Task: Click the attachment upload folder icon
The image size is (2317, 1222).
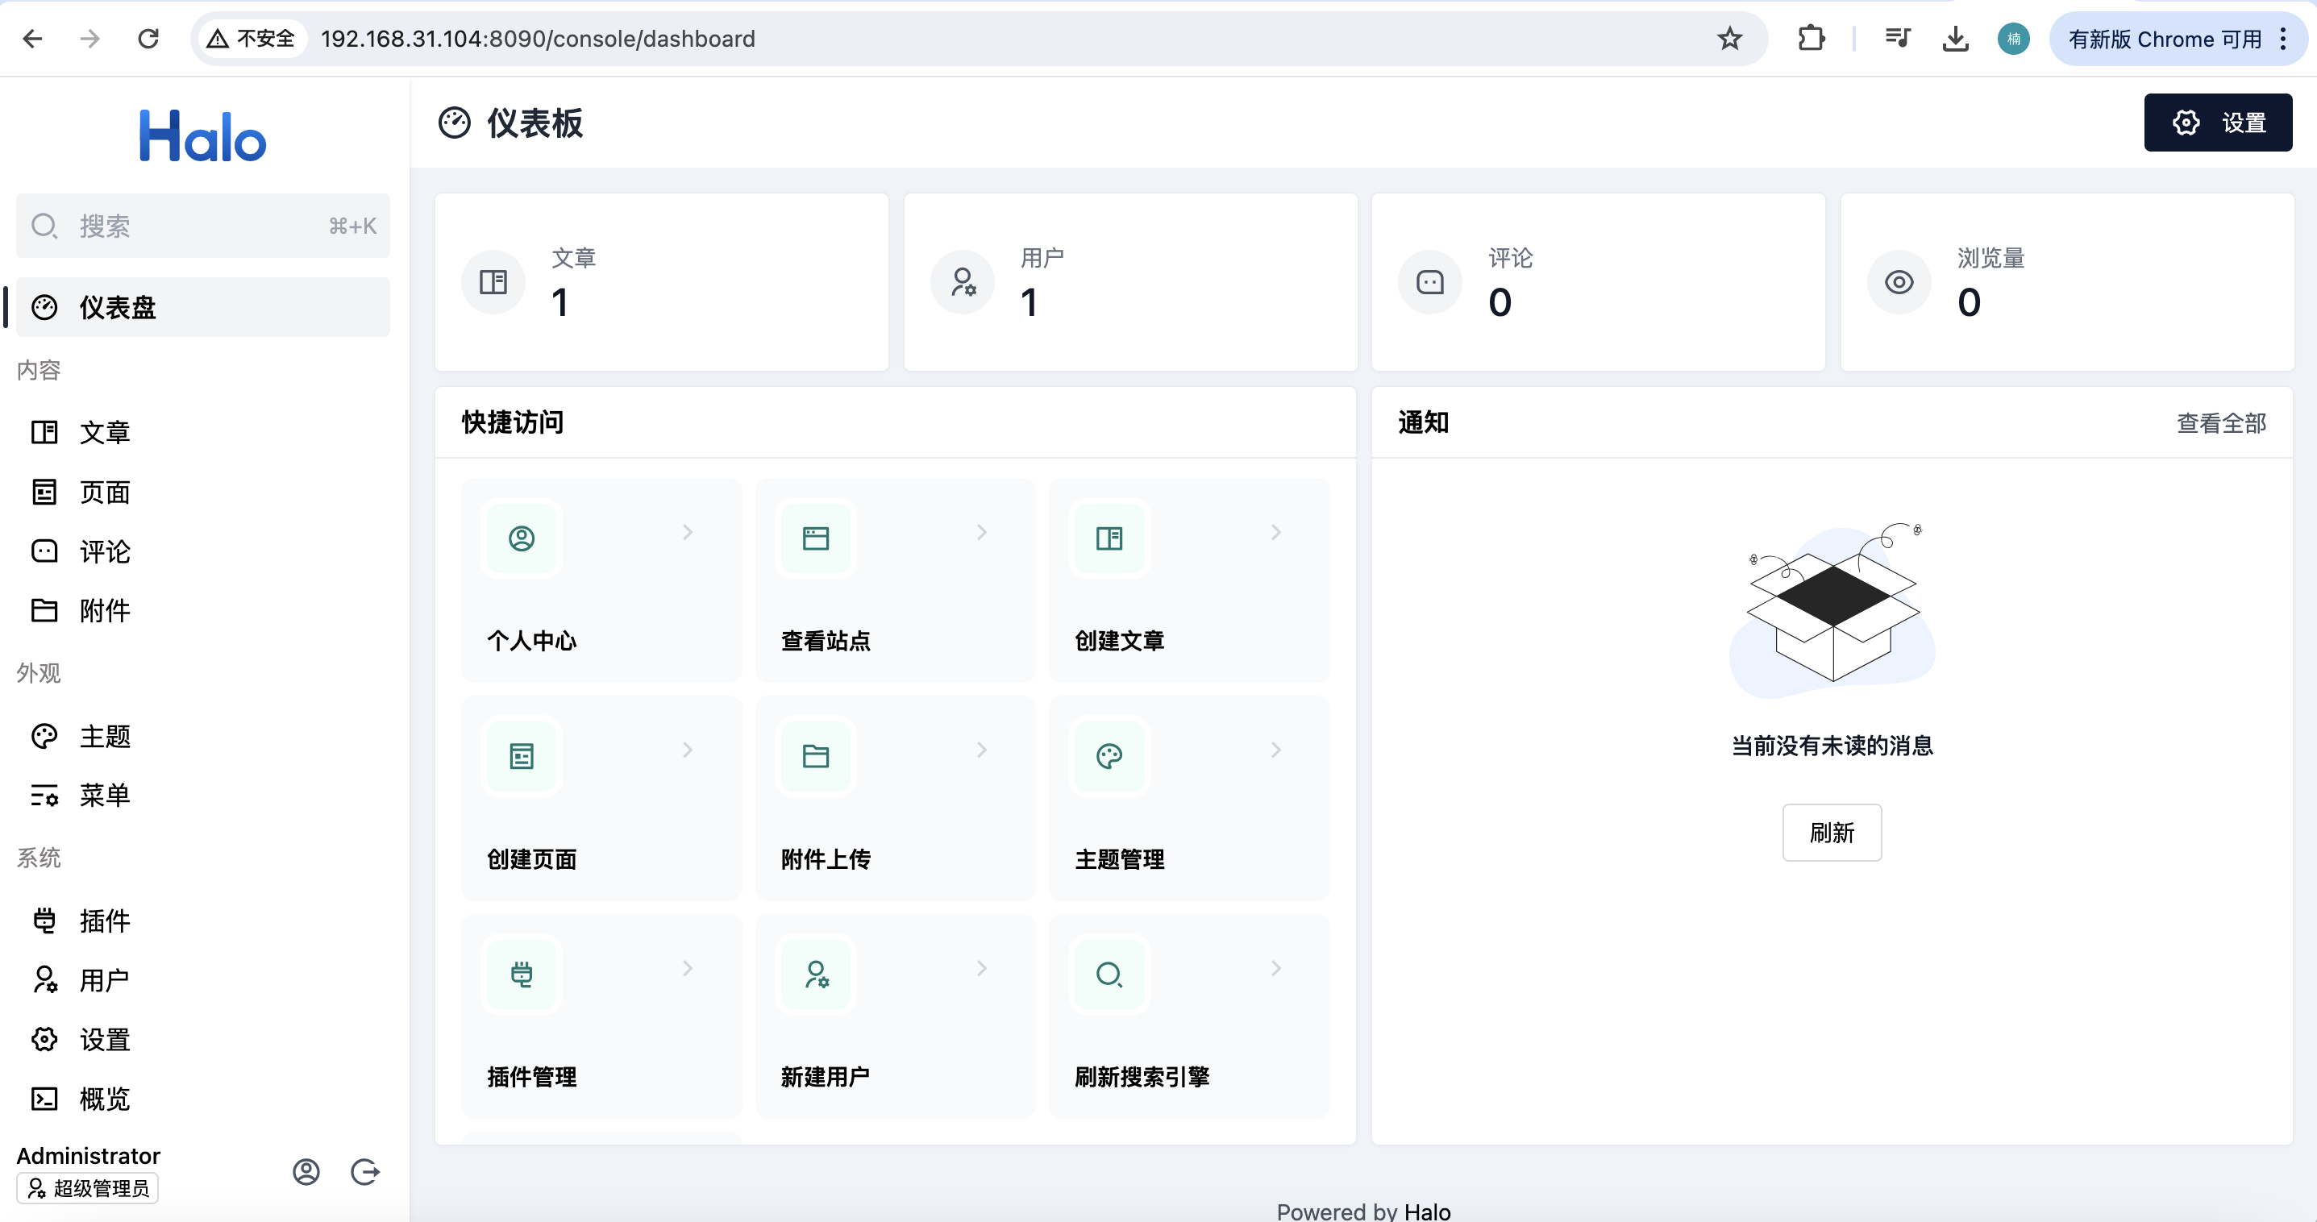Action: pyautogui.click(x=816, y=756)
